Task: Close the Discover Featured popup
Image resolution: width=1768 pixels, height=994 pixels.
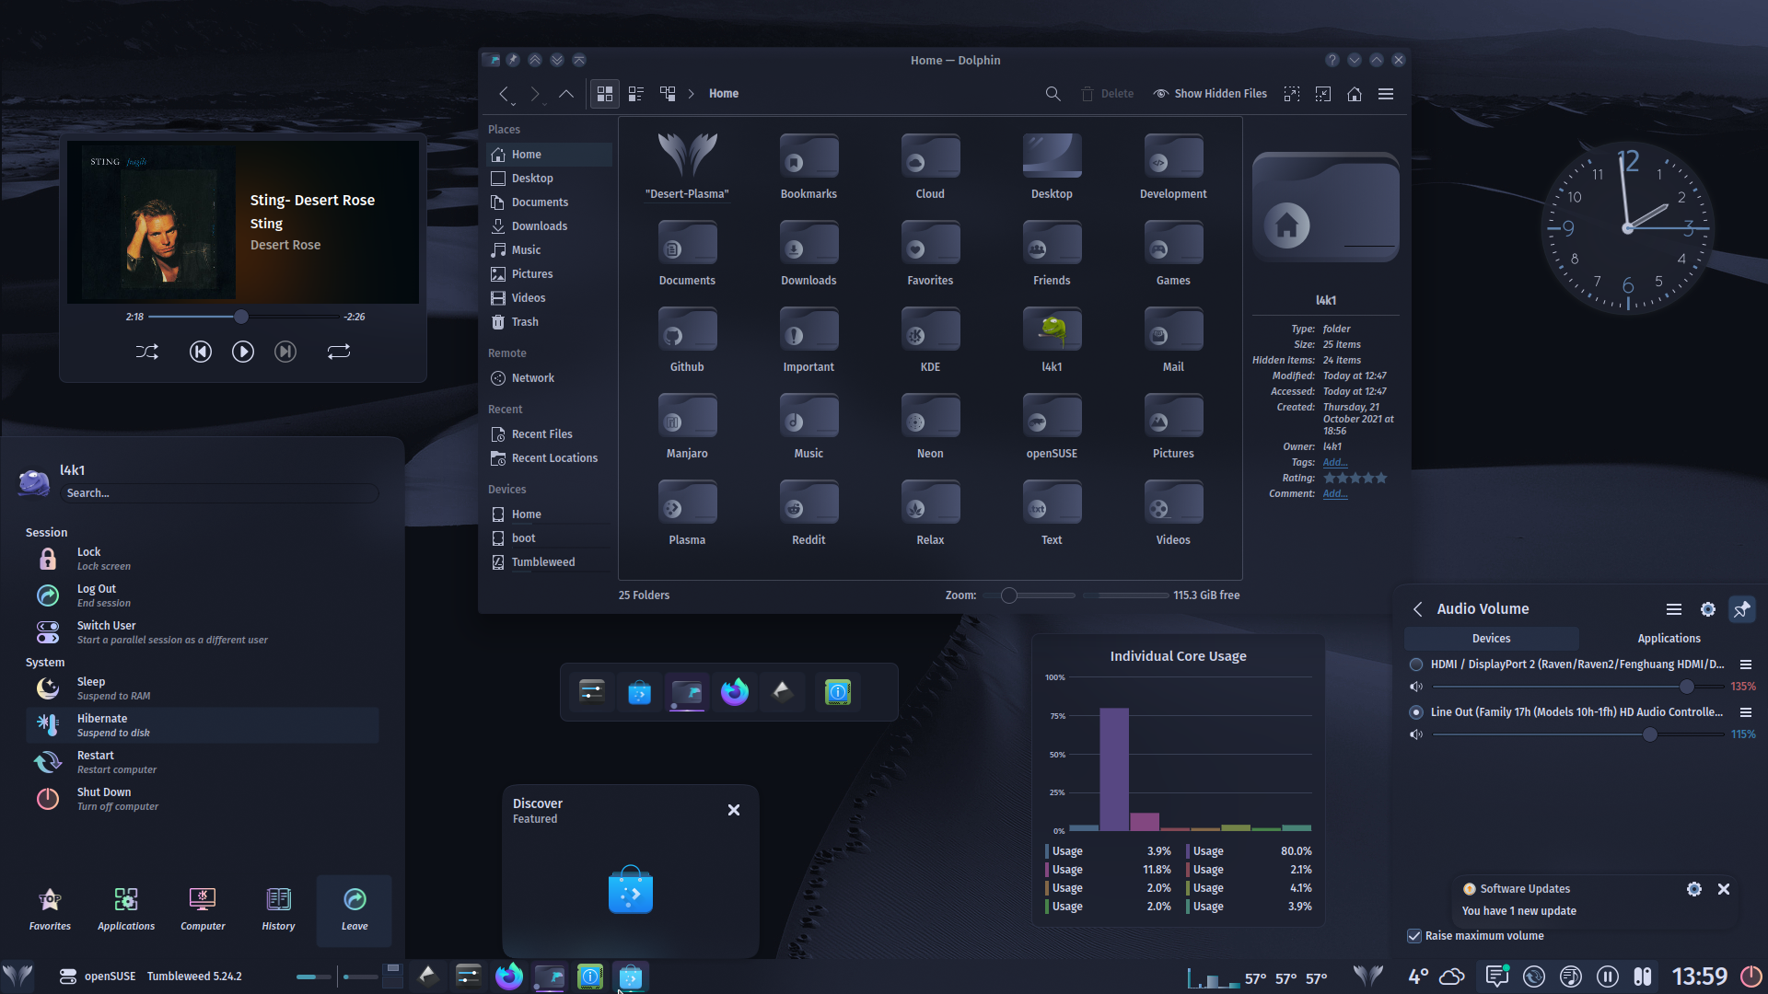Action: (734, 810)
